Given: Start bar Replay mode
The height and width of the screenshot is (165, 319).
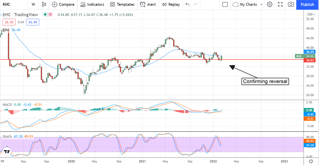Looking at the screenshot, I should 171,4.
